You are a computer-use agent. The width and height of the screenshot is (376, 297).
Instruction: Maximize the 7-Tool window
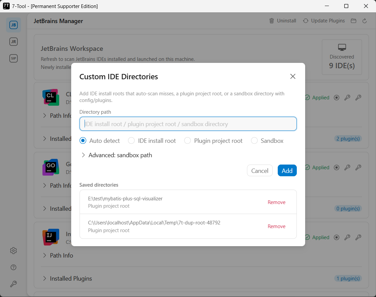coord(346,6)
